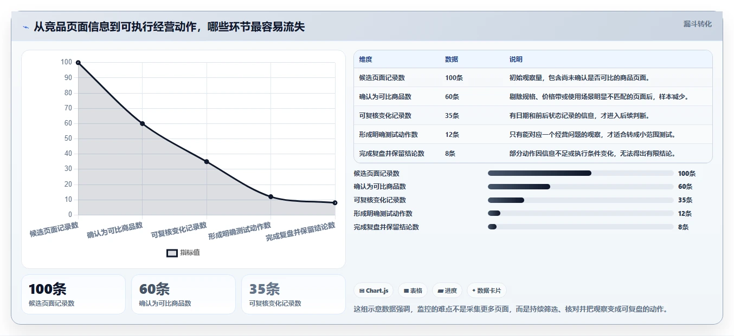The height and width of the screenshot is (336, 734).
Task: Click the 完成复盘并保留结论数 x-axis label
Action: [301, 232]
